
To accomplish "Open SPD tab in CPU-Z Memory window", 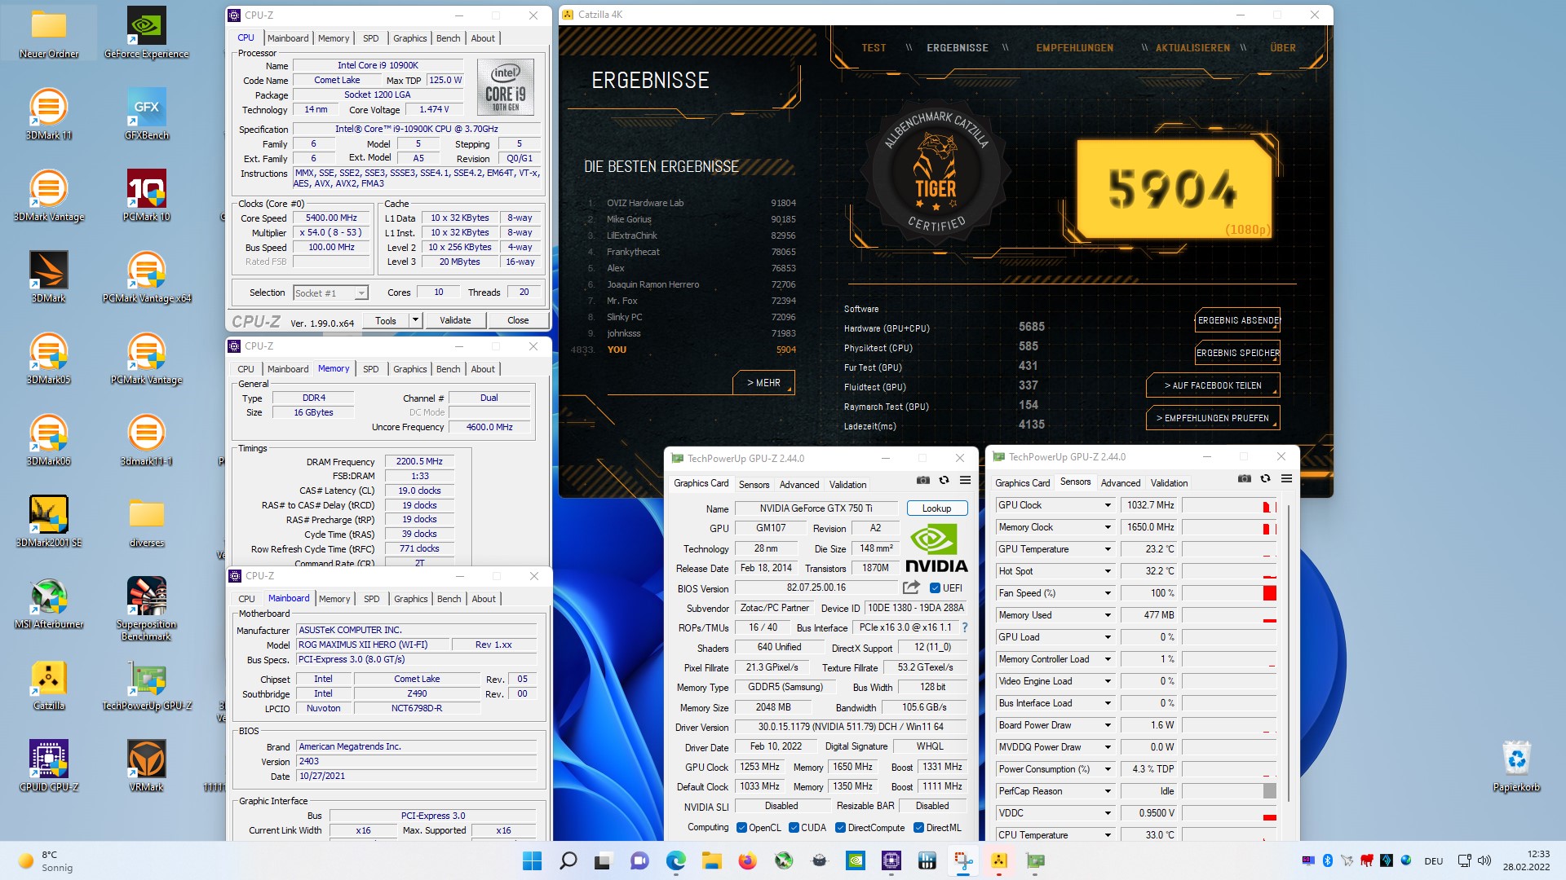I will [x=370, y=369].
